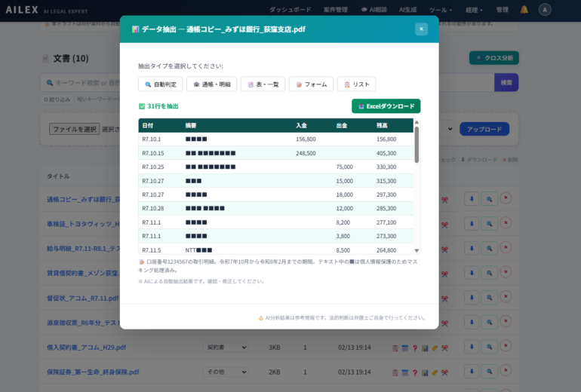Select the 自動判定 extraction type
581x392 pixels.
coord(160,84)
